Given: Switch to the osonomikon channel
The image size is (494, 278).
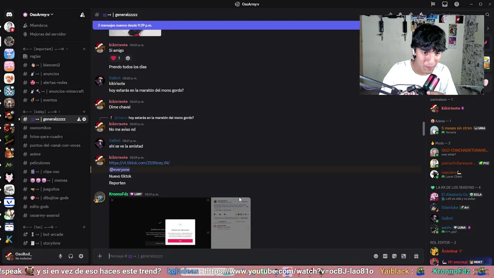Looking at the screenshot, I should tap(54, 128).
